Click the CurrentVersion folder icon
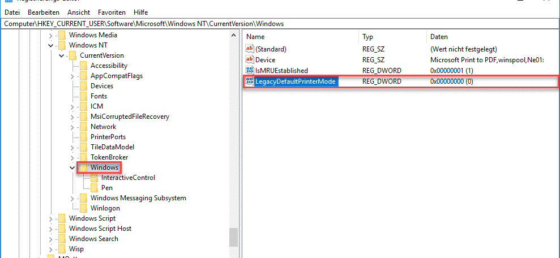 point(72,55)
